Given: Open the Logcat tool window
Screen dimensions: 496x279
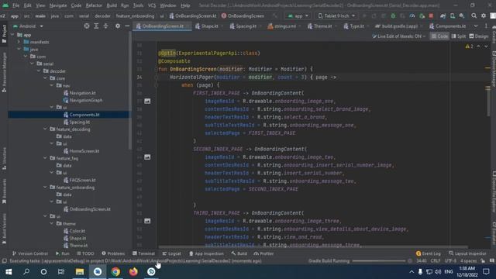Looking at the screenshot, I should (x=171, y=253).
